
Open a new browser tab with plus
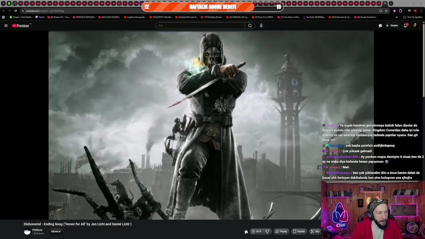click(x=391, y=3)
